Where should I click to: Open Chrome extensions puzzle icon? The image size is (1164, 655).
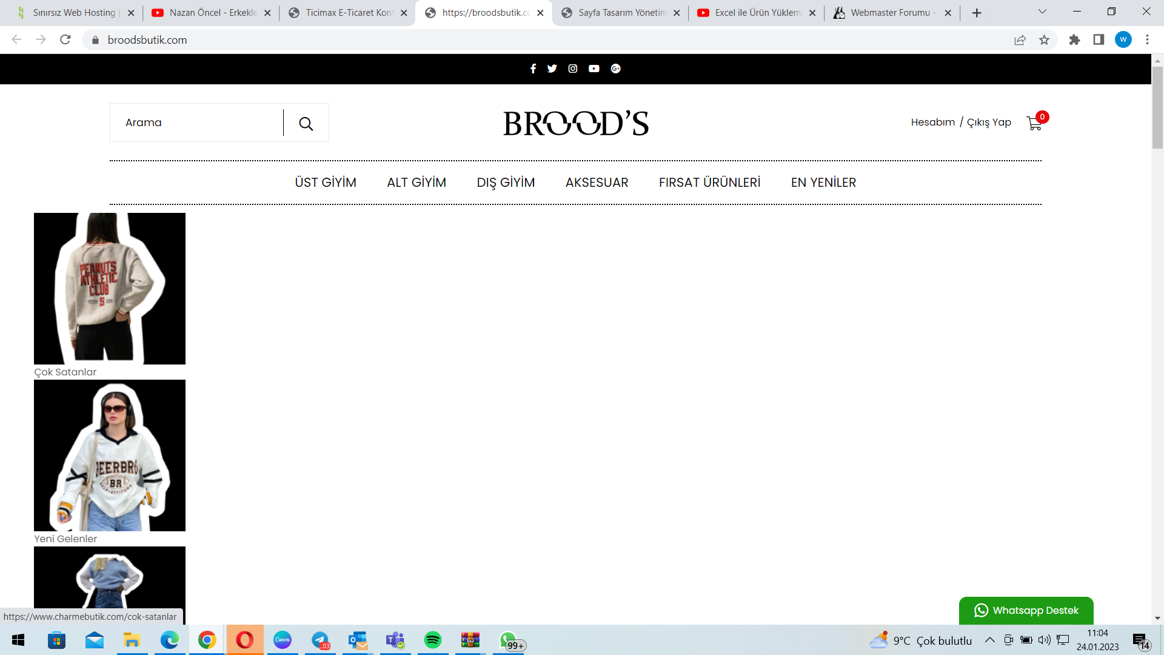click(1074, 40)
